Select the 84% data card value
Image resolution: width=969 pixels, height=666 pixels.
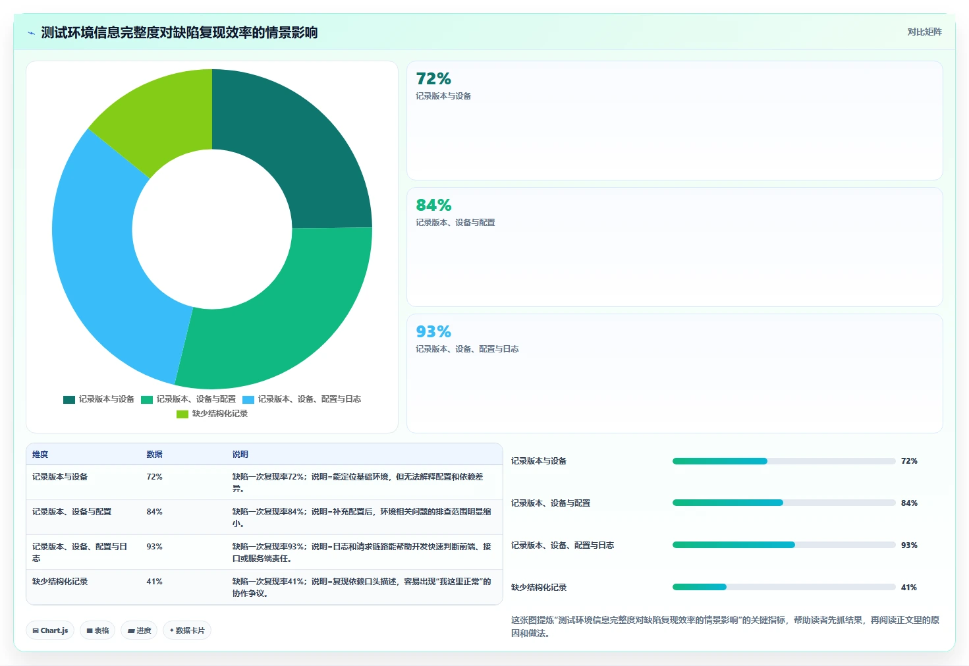click(x=433, y=206)
